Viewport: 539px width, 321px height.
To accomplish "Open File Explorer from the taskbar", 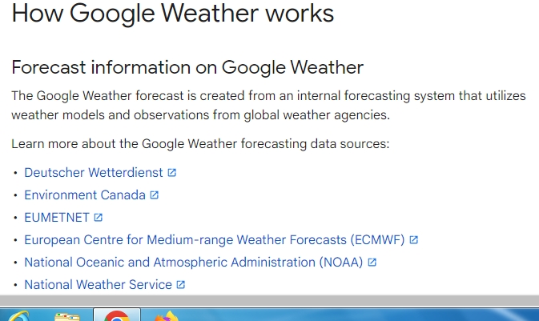I will pos(67,315).
